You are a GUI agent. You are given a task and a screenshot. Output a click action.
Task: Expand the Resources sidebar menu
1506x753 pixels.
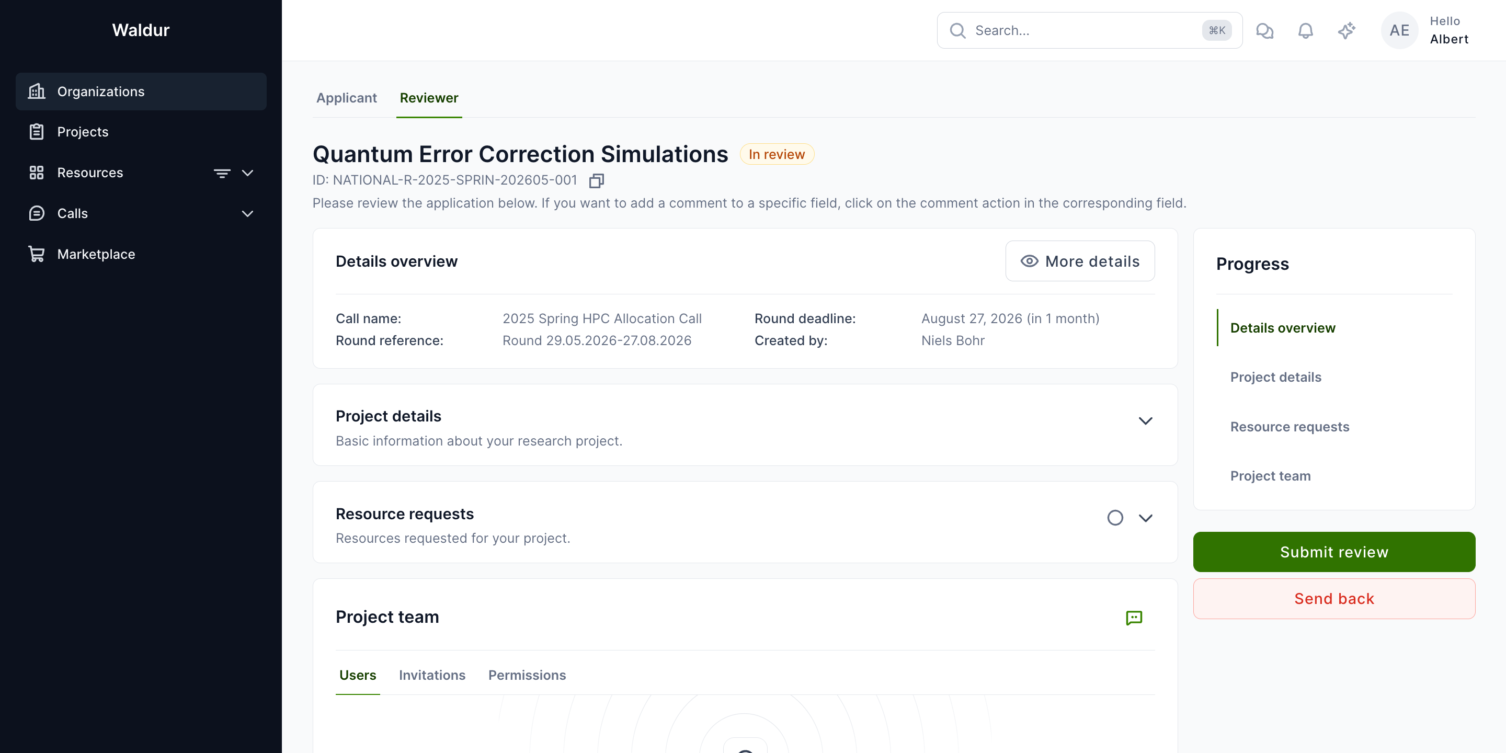[x=247, y=173]
